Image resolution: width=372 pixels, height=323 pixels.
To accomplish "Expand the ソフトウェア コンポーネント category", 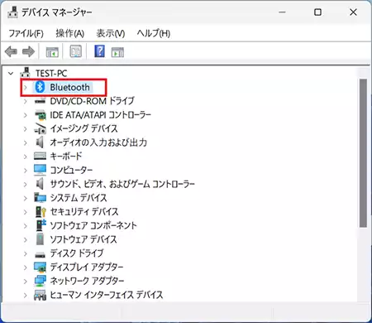I will pos(26,225).
